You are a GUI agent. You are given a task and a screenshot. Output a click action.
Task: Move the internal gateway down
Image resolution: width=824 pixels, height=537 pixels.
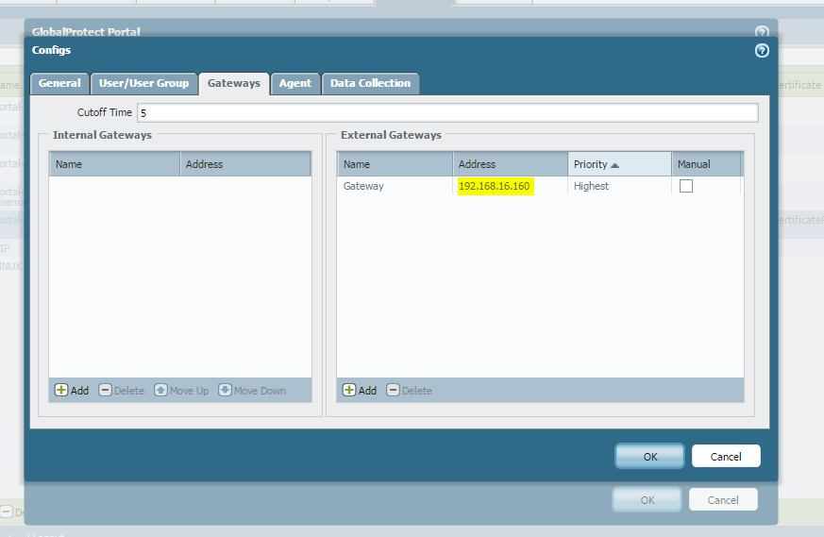point(252,391)
